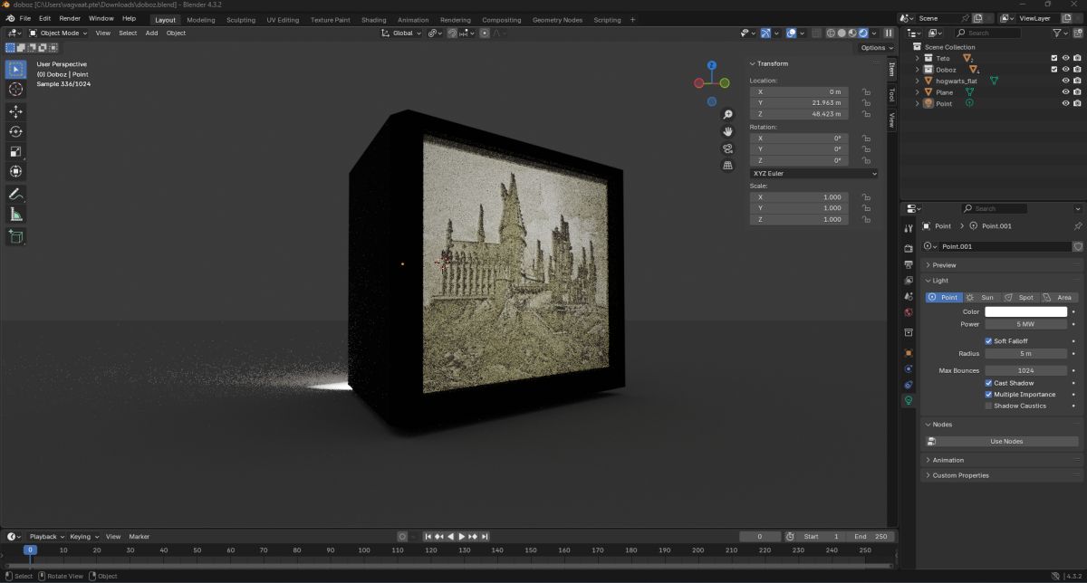
Task: Hide the Plane object in the viewport
Action: 1065,92
